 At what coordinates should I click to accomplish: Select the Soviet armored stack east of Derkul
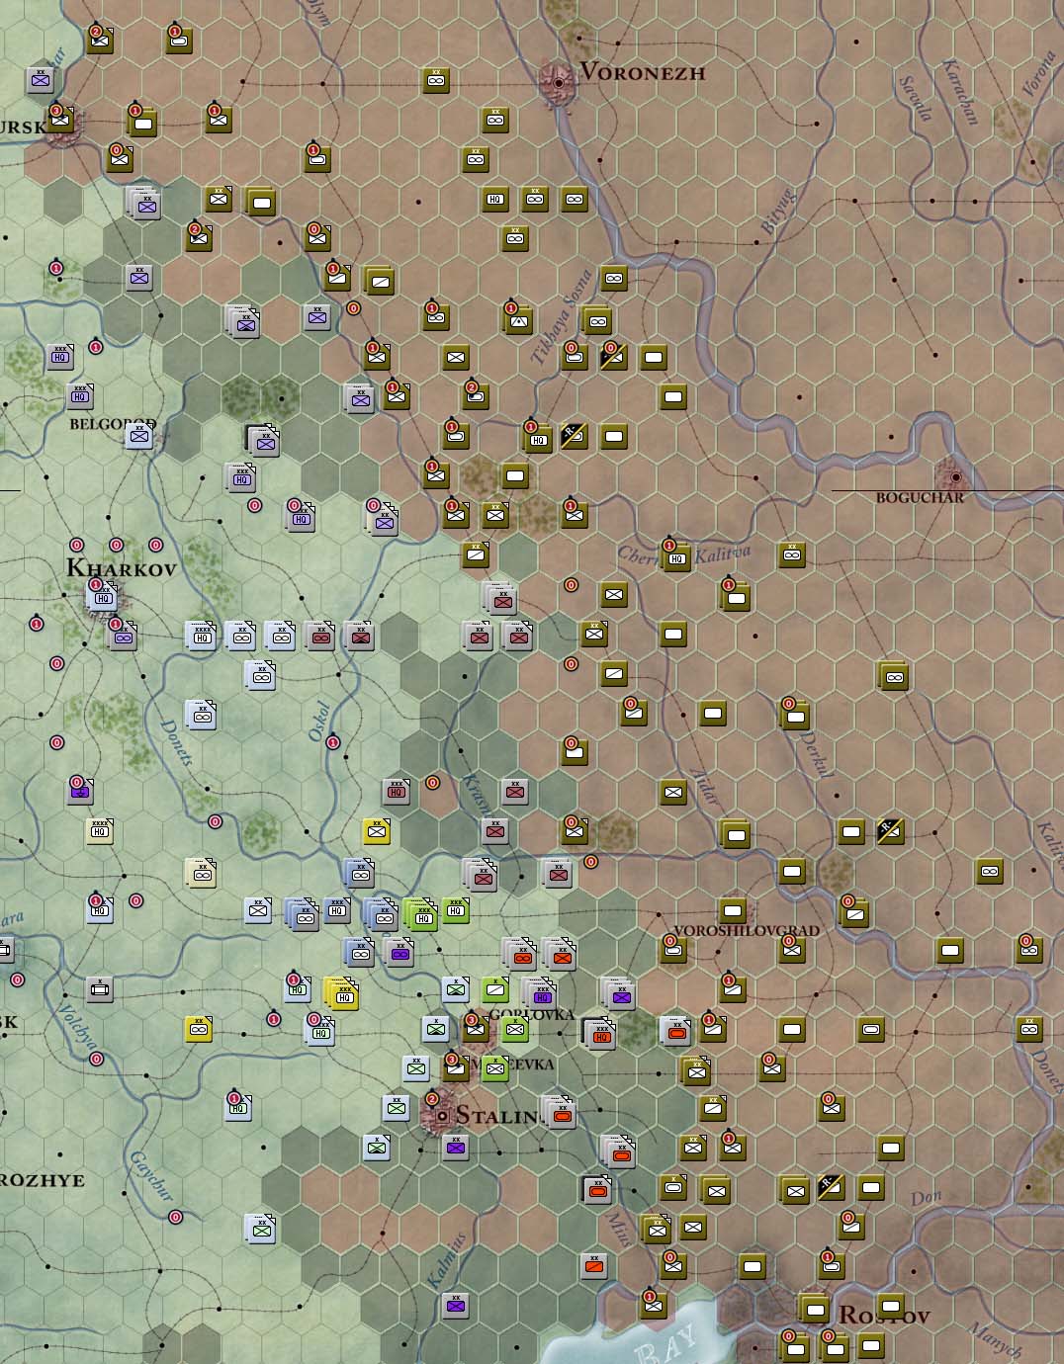[x=893, y=676]
